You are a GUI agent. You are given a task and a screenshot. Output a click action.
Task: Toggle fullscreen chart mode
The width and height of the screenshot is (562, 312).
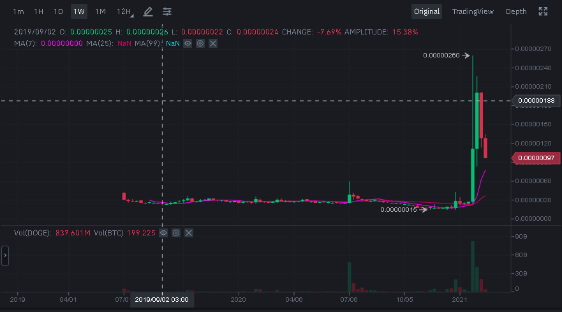543,11
